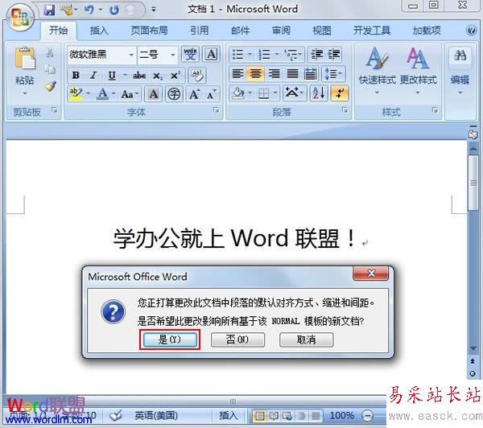Open the phonetic guide (wén) tool
The image size is (483, 428).
pyautogui.click(x=190, y=55)
